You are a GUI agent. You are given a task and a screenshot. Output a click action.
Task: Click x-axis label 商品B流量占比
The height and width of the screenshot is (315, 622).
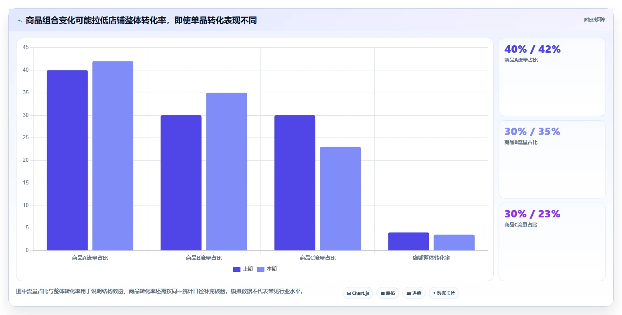coord(204,258)
